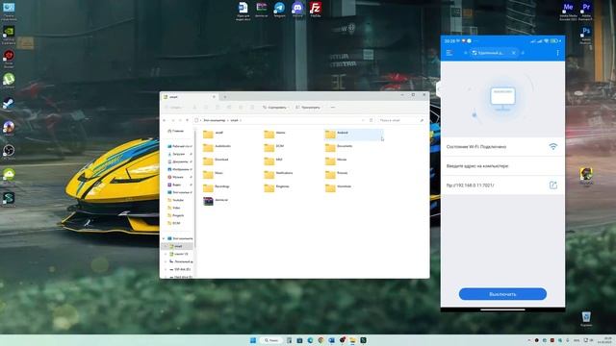Go up one folder level in Explorer
The image size is (616, 346).
(188, 120)
